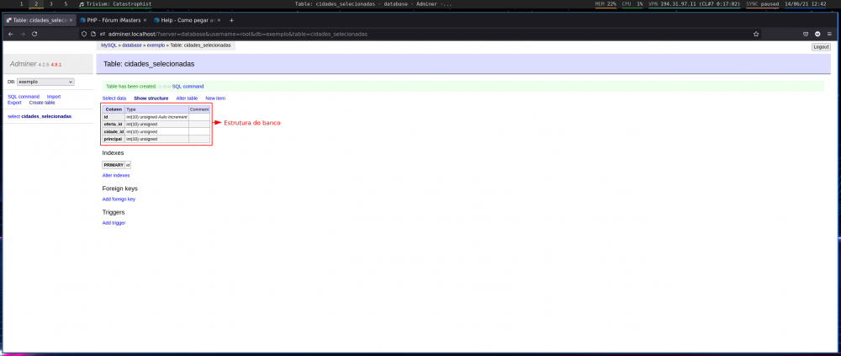Viewport: 841px width, 356px height.
Task: Bookmark this page with star icon
Action: (x=756, y=34)
